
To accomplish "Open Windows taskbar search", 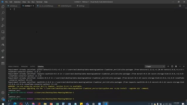I will (9, 104).
